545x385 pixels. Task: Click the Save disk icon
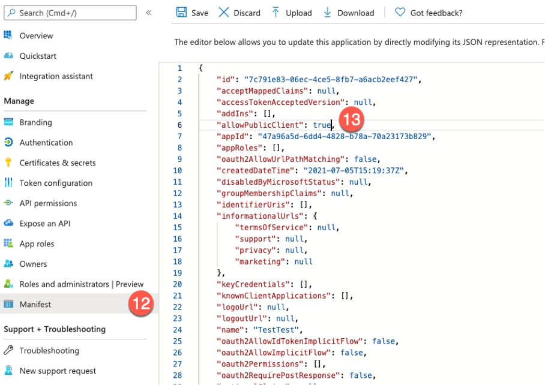(x=181, y=13)
